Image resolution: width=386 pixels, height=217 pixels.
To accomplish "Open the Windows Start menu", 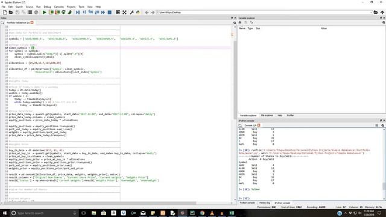I will 4,213.
